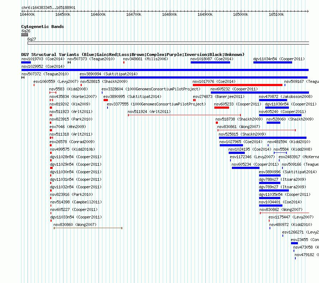Open esv274873 (Banerjee2011) variant
Viewport: 319px width, 283px height.
[219, 96]
